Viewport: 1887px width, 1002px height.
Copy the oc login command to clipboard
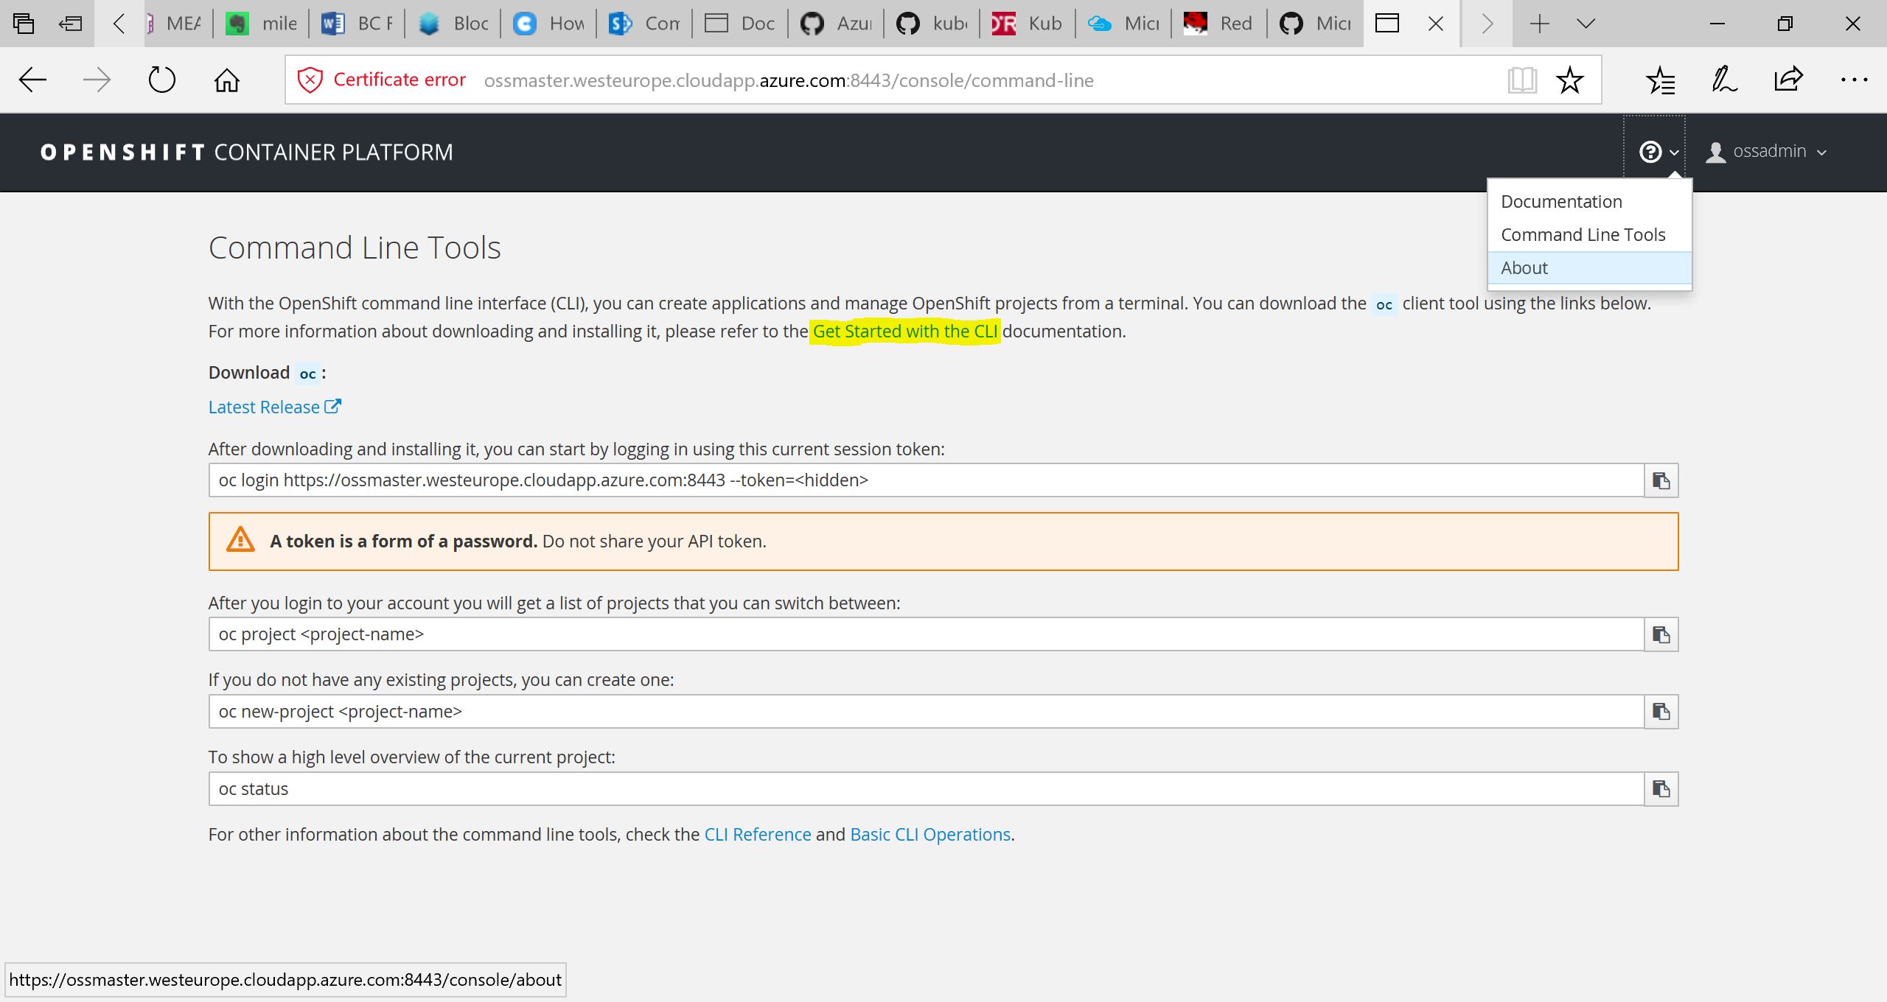(1661, 480)
